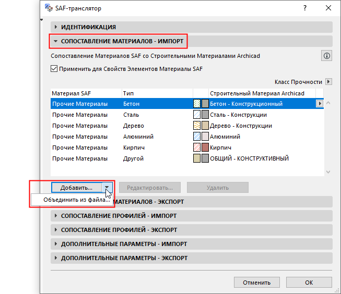Image resolution: width=341 pixels, height=294 pixels.
Task: Expand the ИДЕНТИФИКАЦИЯ section
Action: click(x=56, y=27)
